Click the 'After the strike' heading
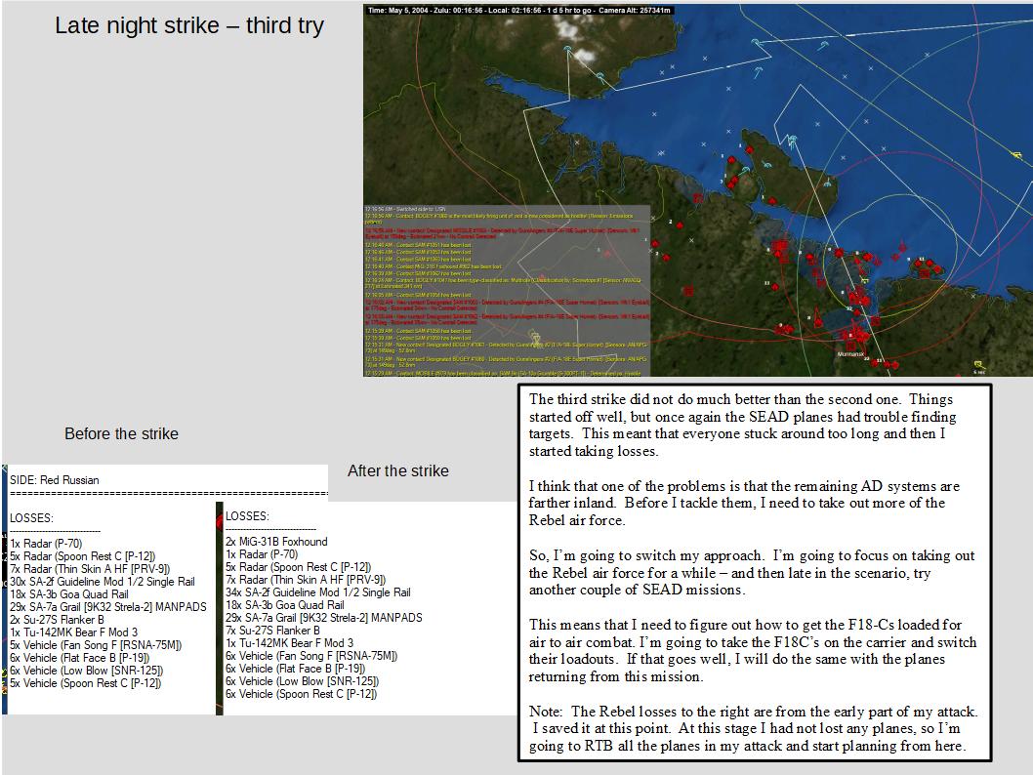The width and height of the screenshot is (1033, 775). 398,470
